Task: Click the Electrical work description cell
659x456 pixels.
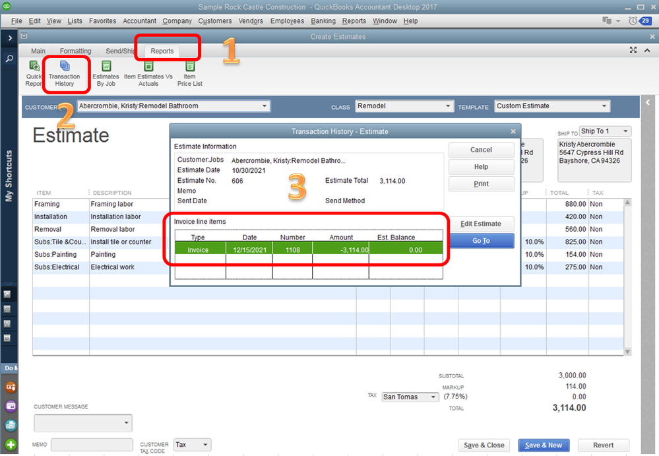Action: [x=129, y=267]
